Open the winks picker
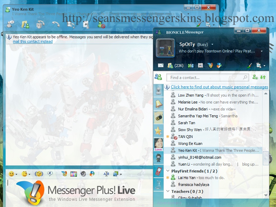This screenshot has width=276, height=207. (26, 174)
